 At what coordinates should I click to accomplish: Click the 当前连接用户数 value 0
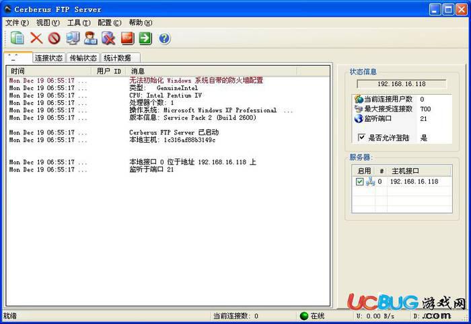pos(422,99)
